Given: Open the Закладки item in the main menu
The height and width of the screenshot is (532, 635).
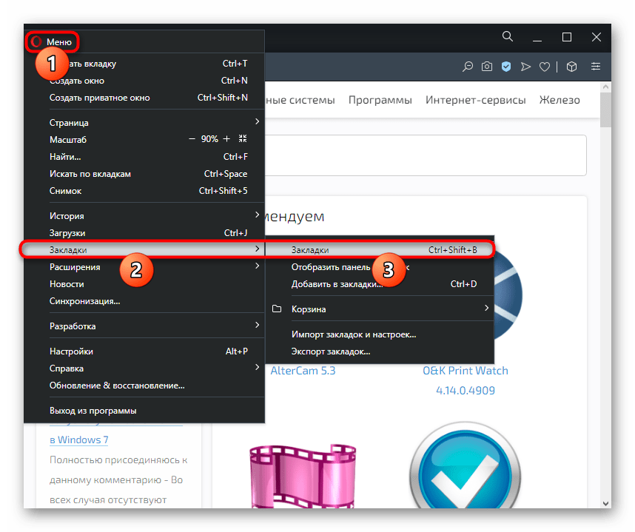Looking at the screenshot, I should (144, 250).
